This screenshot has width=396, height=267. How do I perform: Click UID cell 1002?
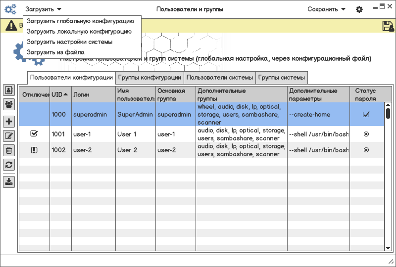[60, 150]
